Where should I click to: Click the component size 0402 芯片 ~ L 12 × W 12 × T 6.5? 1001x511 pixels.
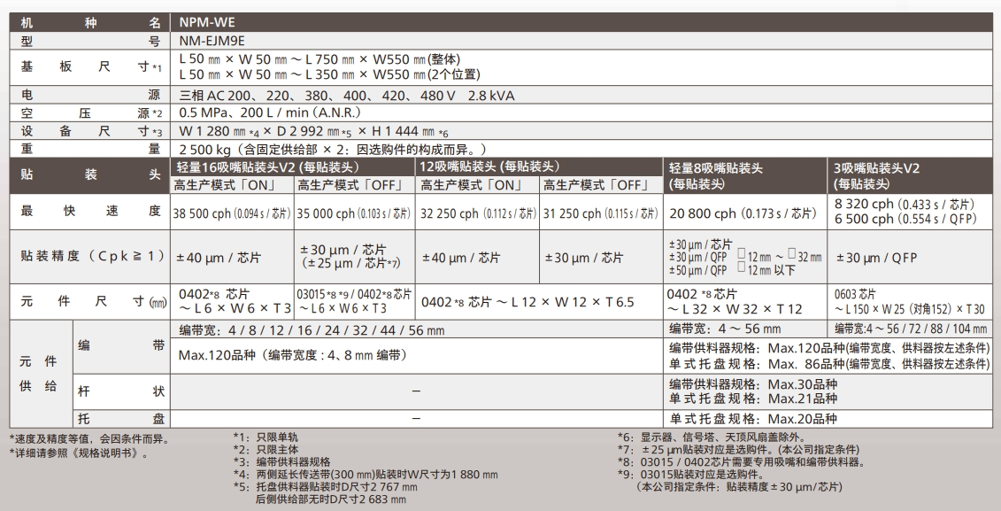click(x=527, y=302)
